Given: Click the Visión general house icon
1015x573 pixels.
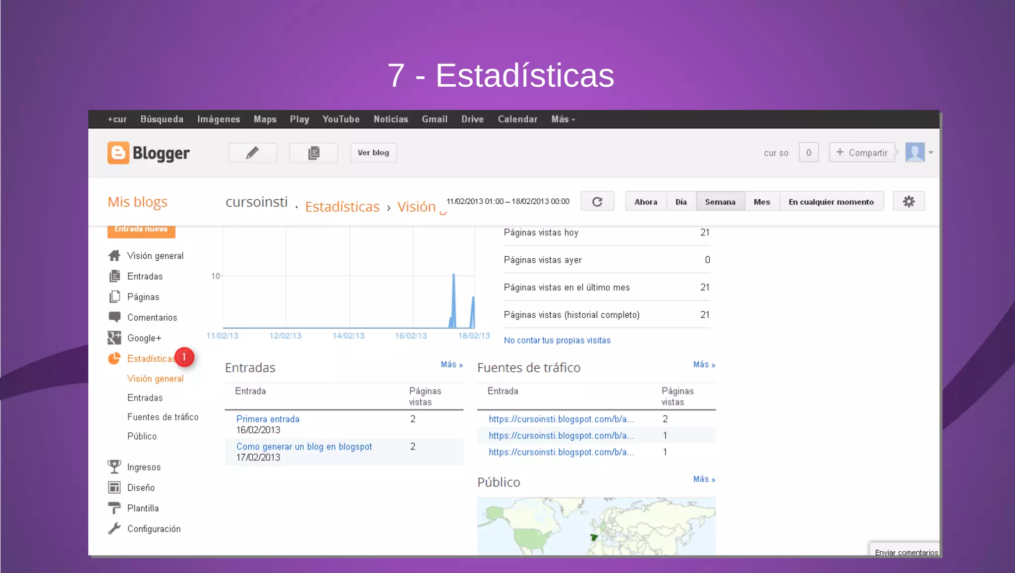Looking at the screenshot, I should pyautogui.click(x=114, y=256).
